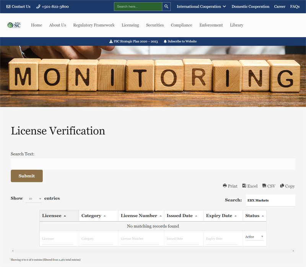This screenshot has width=306, height=267.
Task: Export table using the Excel icon
Action: [250, 186]
